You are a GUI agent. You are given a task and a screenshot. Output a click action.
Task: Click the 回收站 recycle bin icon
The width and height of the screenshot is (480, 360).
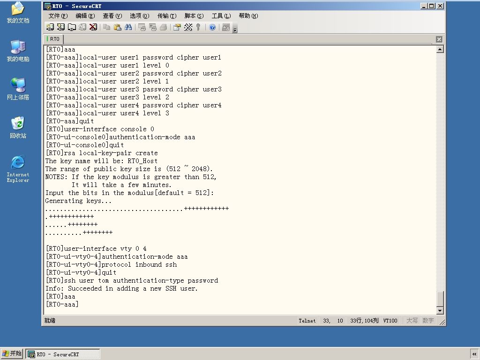coord(18,127)
